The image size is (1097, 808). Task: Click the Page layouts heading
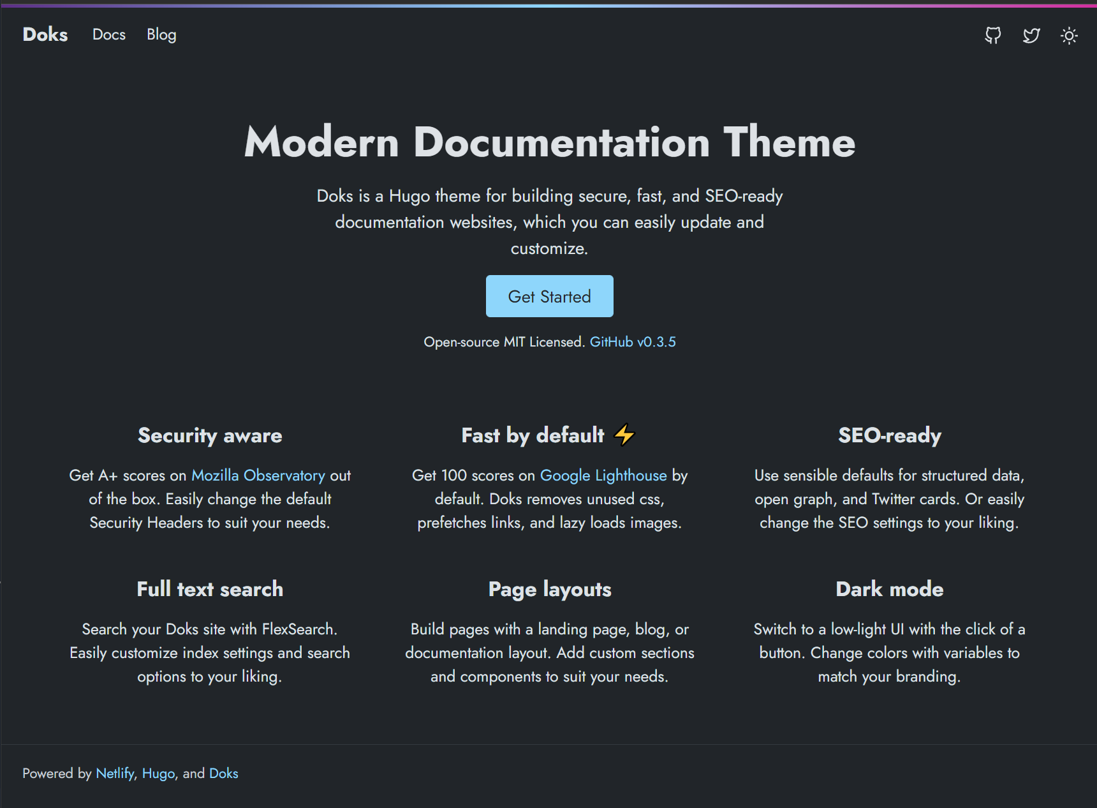tap(550, 589)
